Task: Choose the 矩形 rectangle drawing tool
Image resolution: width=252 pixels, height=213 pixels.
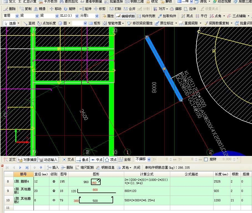Action: click(95, 23)
